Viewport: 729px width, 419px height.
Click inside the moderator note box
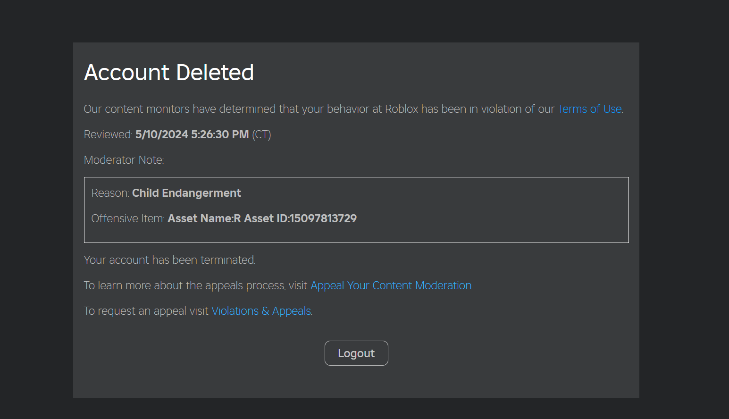click(x=356, y=210)
